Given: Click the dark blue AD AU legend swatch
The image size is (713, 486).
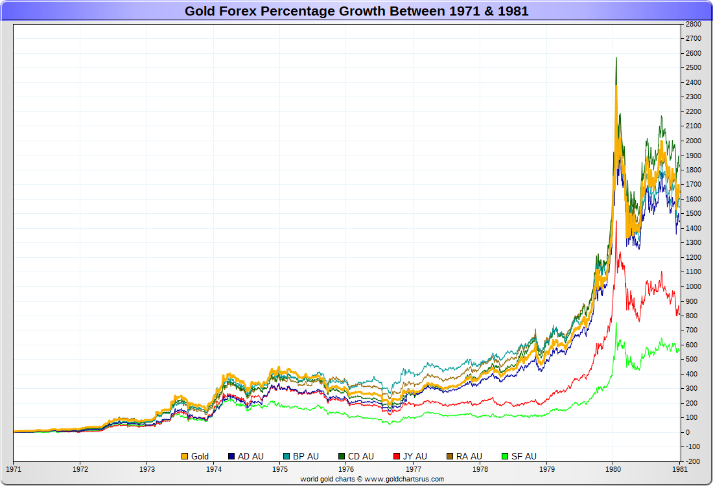Looking at the screenshot, I should point(231,456).
